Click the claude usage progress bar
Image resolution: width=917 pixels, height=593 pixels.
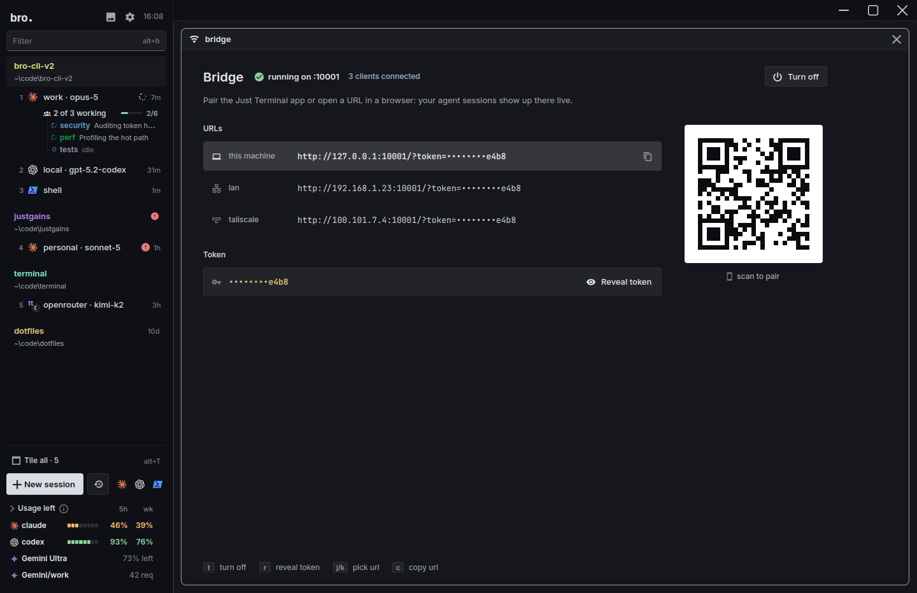[x=83, y=525]
